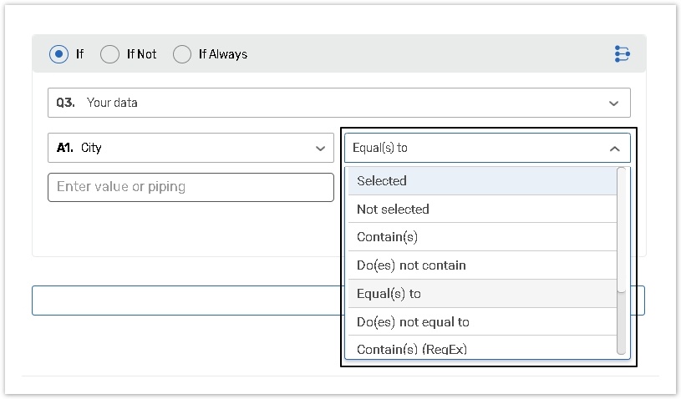The width and height of the screenshot is (681, 399).
Task: Click the branching logic icon in header
Action: pos(622,54)
